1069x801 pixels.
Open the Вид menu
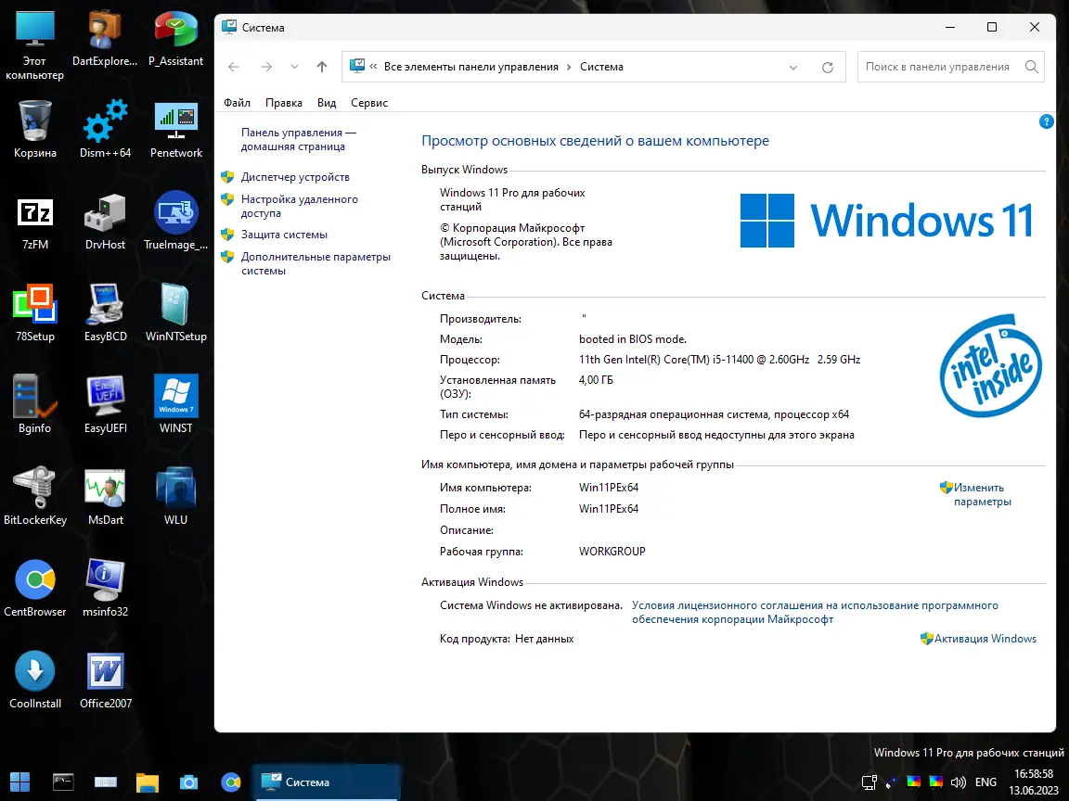pos(327,103)
